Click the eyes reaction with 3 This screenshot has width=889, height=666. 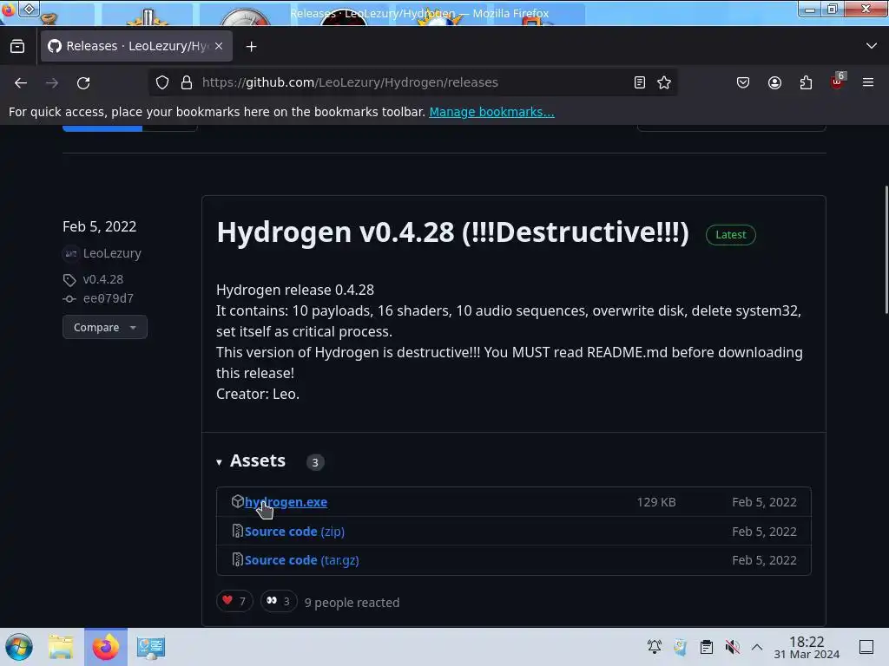[279, 601]
